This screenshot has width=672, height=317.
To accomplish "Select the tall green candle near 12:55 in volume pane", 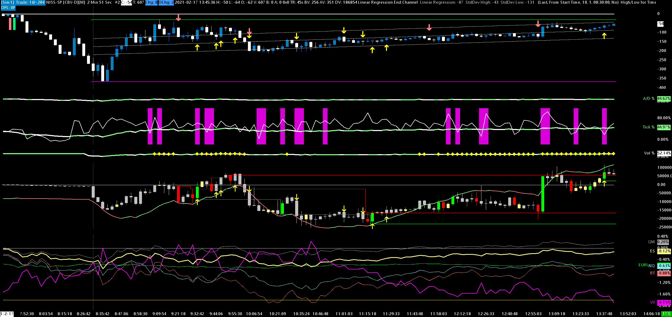I will pos(543,194).
